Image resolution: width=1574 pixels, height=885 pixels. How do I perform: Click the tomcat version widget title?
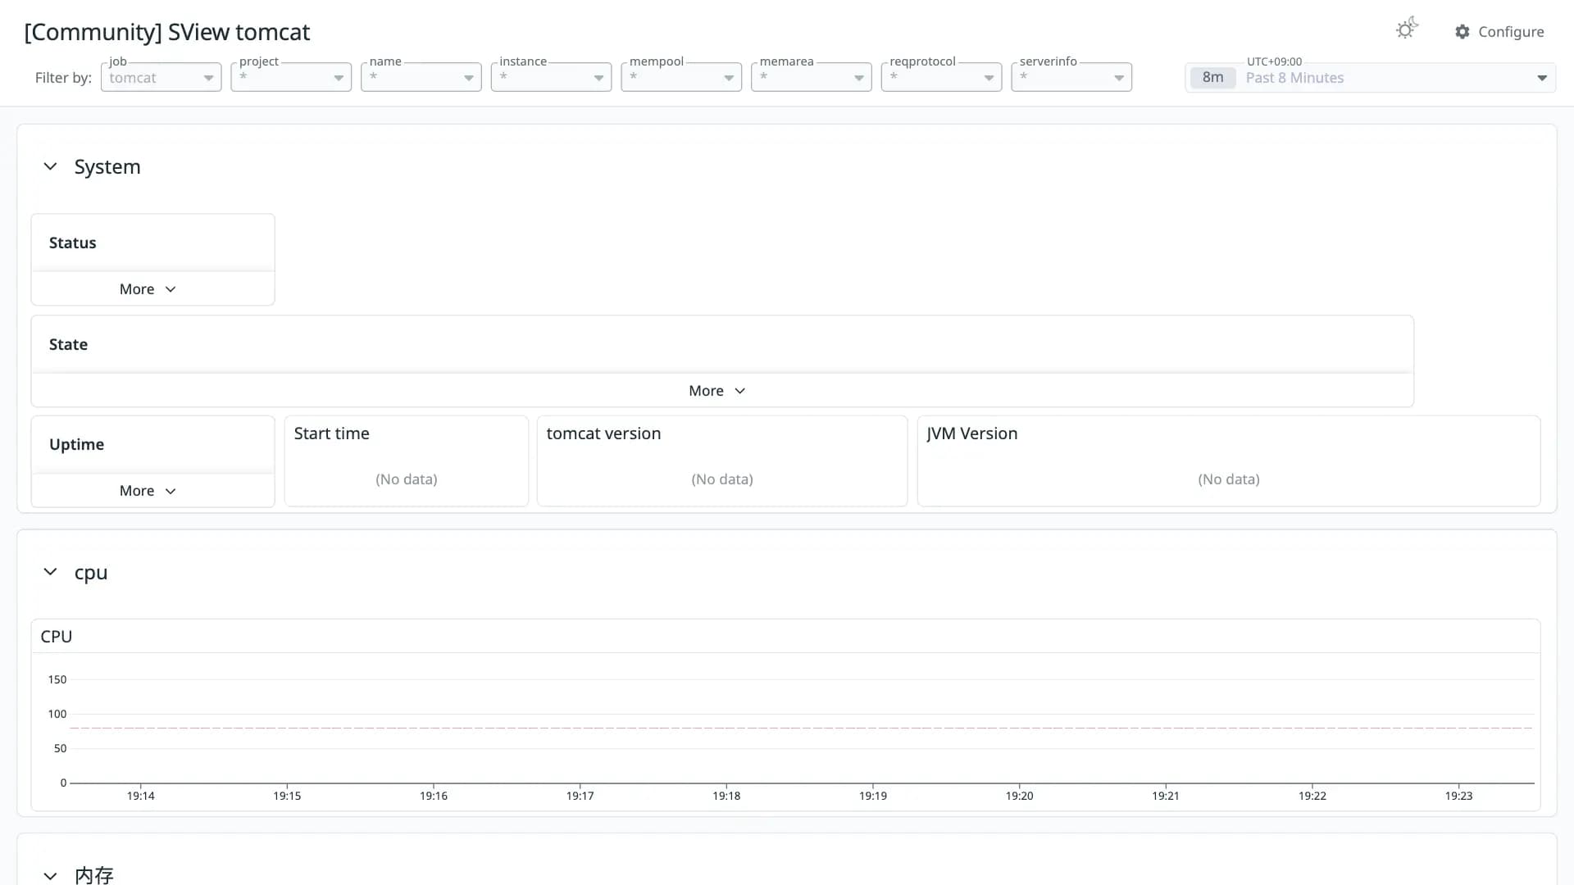pos(603,433)
